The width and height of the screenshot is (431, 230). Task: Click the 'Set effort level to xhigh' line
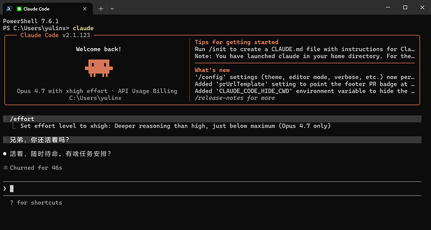click(176, 126)
